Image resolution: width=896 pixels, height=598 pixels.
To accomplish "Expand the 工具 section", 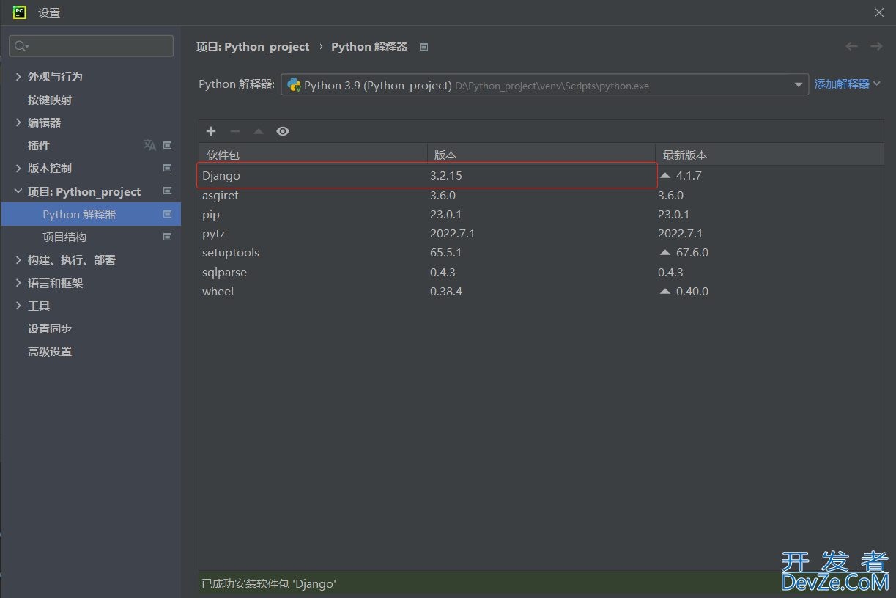I will [x=18, y=306].
